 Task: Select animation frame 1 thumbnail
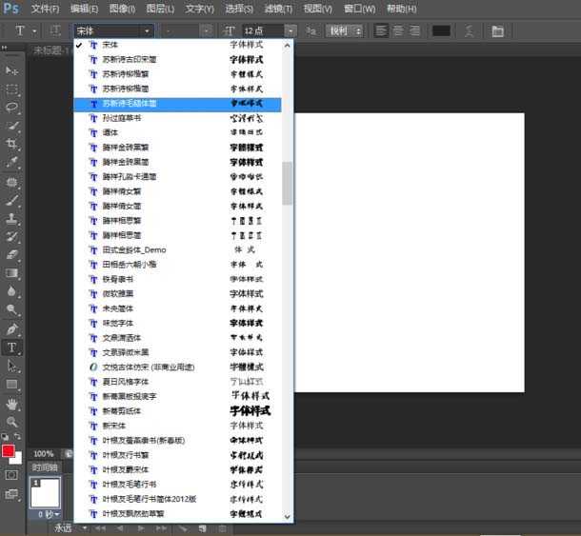[x=45, y=492]
